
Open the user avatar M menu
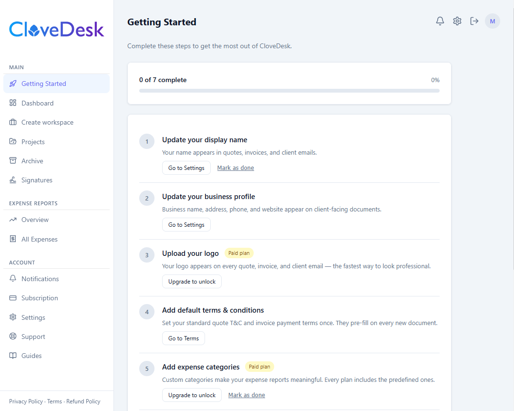pos(493,21)
